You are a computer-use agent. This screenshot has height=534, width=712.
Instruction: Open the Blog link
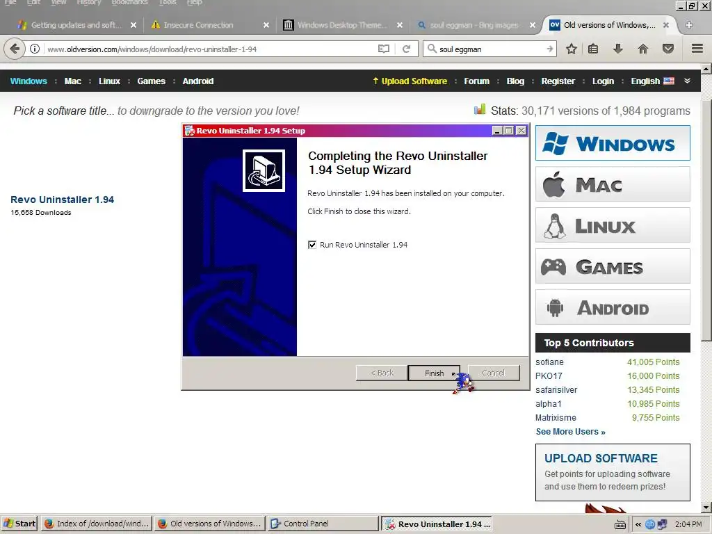point(515,81)
